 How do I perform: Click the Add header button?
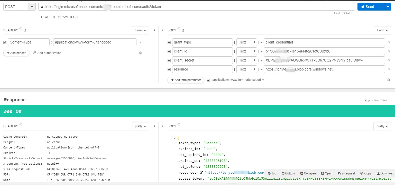click(16, 53)
